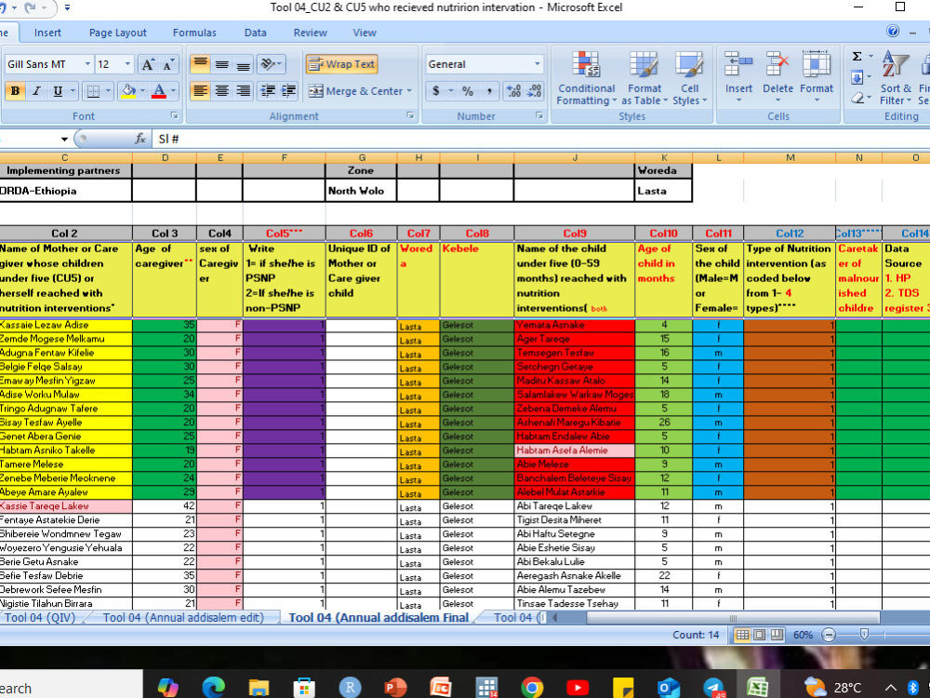Align text left in cell
Image resolution: width=930 pixels, height=698 pixels.
pyautogui.click(x=201, y=91)
